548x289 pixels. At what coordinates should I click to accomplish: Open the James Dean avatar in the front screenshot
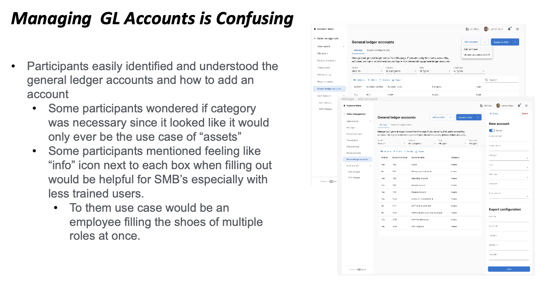click(498, 106)
